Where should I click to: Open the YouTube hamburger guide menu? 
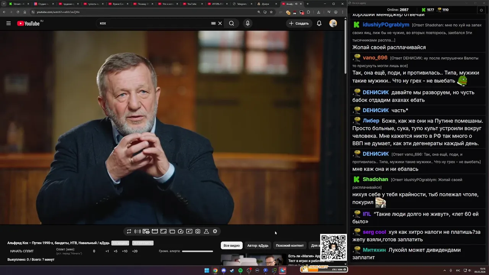pos(8,23)
